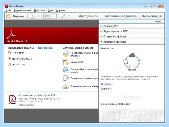The width and height of the screenshot is (169, 127).
Task: Click the Convert PDF to Word/Excel icon
Action: 66,54
